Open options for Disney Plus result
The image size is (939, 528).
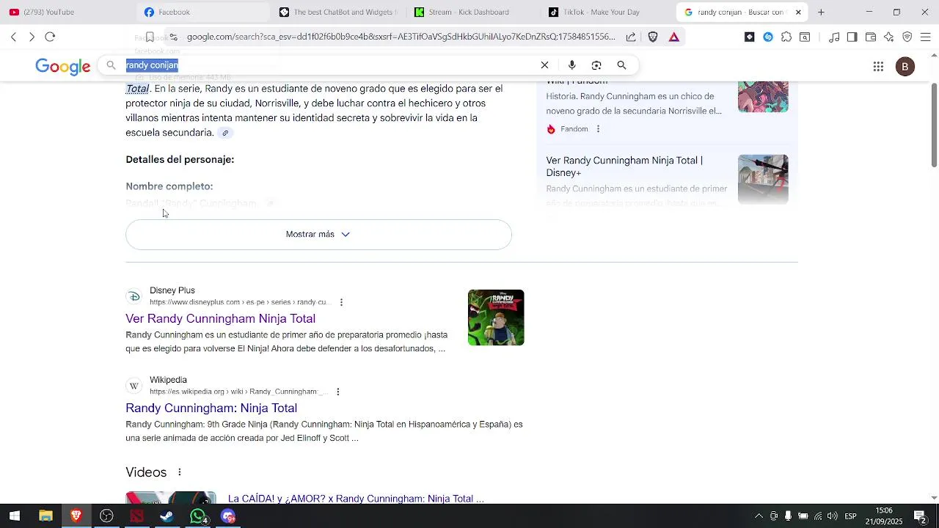[x=341, y=302]
